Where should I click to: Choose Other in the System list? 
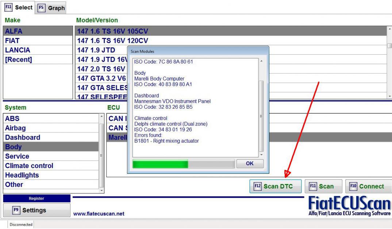click(x=51, y=185)
